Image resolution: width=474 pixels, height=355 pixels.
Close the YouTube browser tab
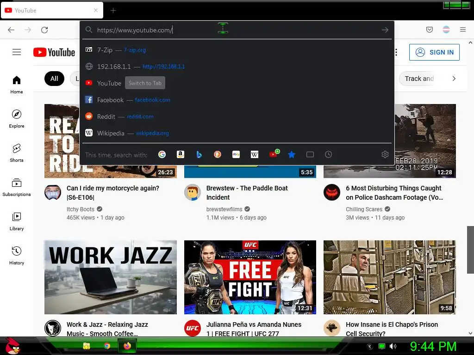(96, 10)
